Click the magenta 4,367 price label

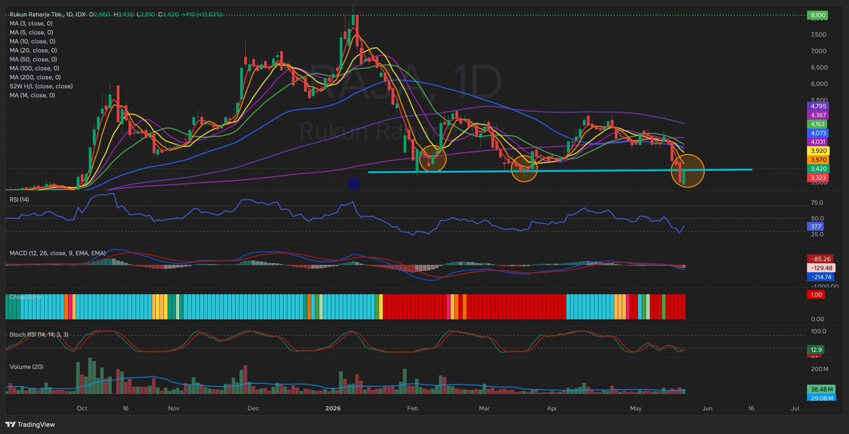[x=818, y=115]
